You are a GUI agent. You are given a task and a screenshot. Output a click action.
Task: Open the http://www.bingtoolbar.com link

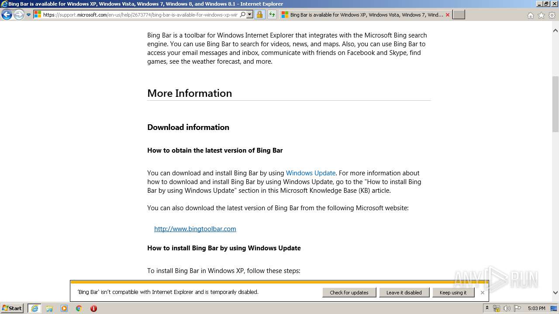[x=195, y=229]
